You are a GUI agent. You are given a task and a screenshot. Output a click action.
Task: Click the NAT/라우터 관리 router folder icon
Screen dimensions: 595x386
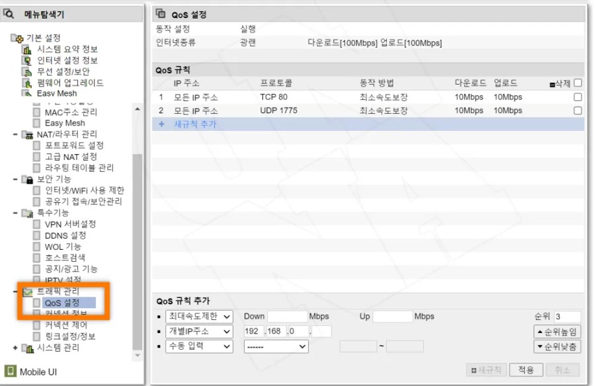[26, 136]
